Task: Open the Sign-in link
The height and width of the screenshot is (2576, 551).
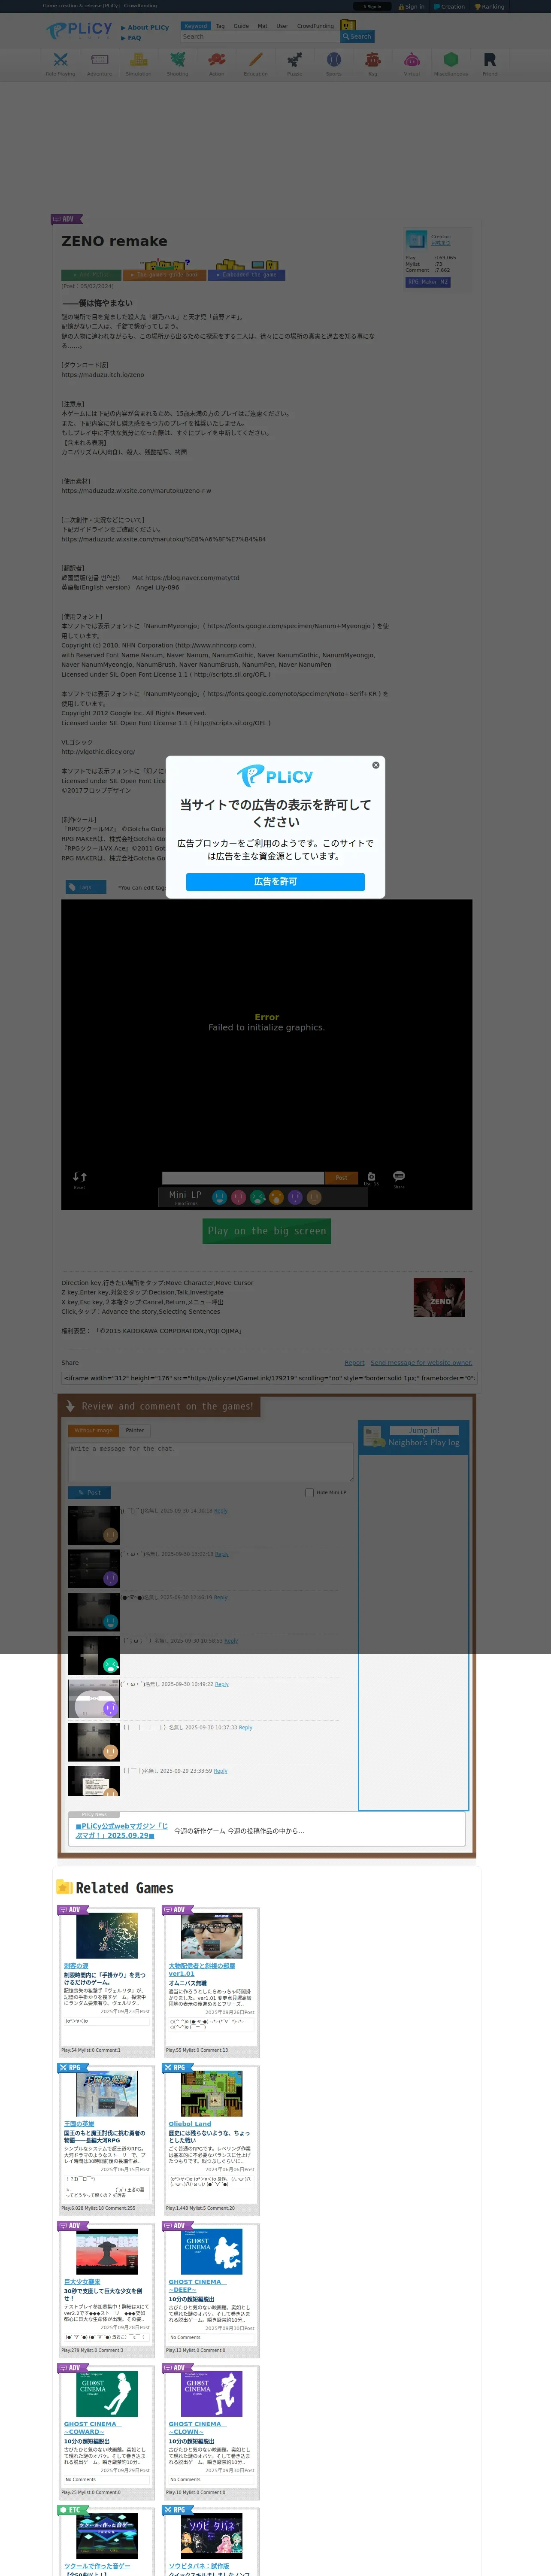Action: (412, 7)
